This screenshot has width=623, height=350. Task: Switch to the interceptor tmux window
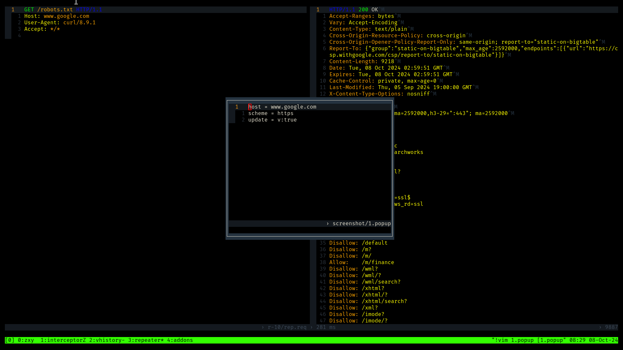[63, 340]
